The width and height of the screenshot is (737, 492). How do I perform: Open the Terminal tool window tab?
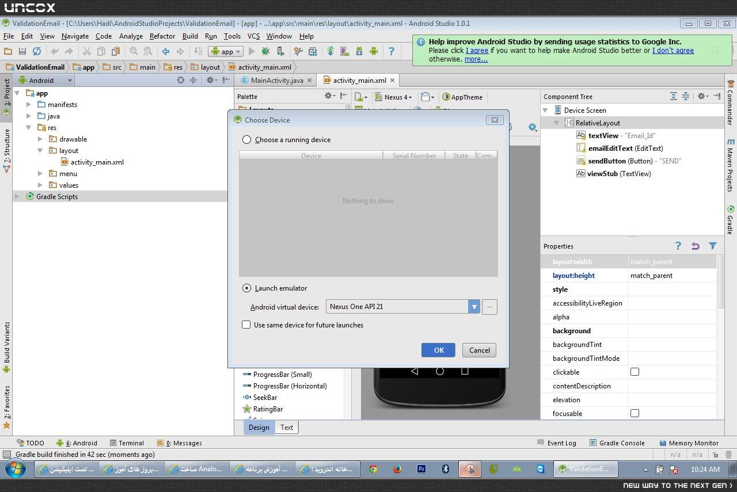pyautogui.click(x=127, y=443)
